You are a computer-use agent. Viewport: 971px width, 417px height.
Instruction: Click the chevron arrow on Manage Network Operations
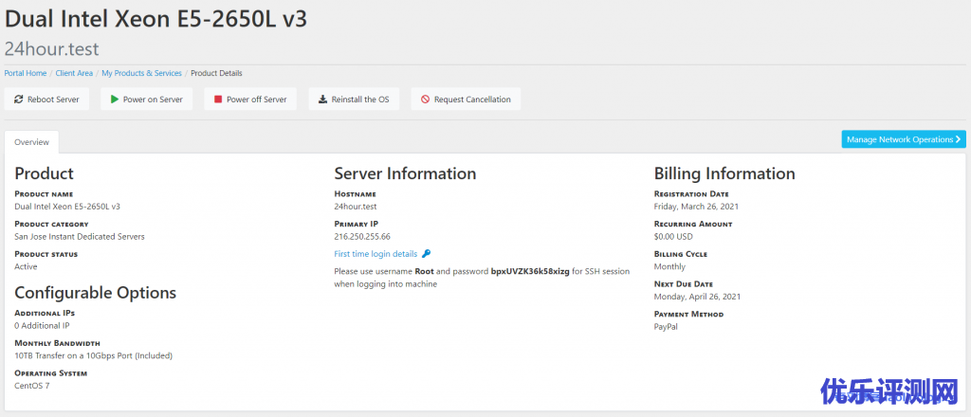click(959, 139)
